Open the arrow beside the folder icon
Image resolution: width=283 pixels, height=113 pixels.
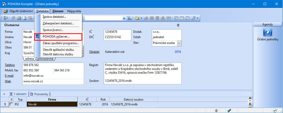(x=141, y=18)
